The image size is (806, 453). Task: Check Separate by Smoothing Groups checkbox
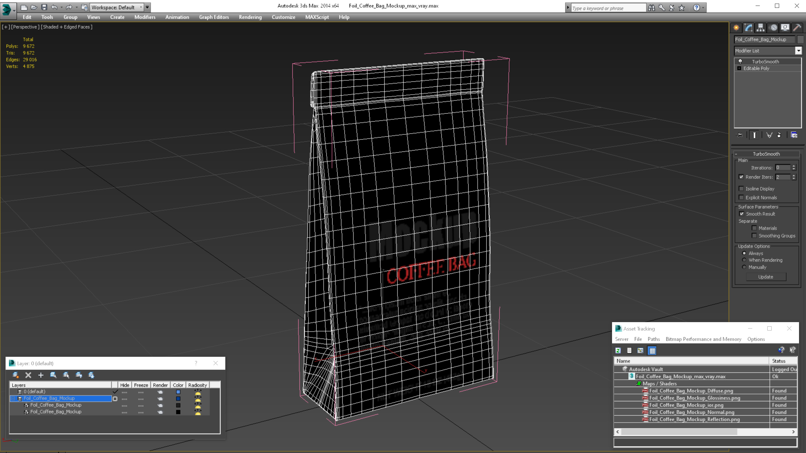[755, 235]
